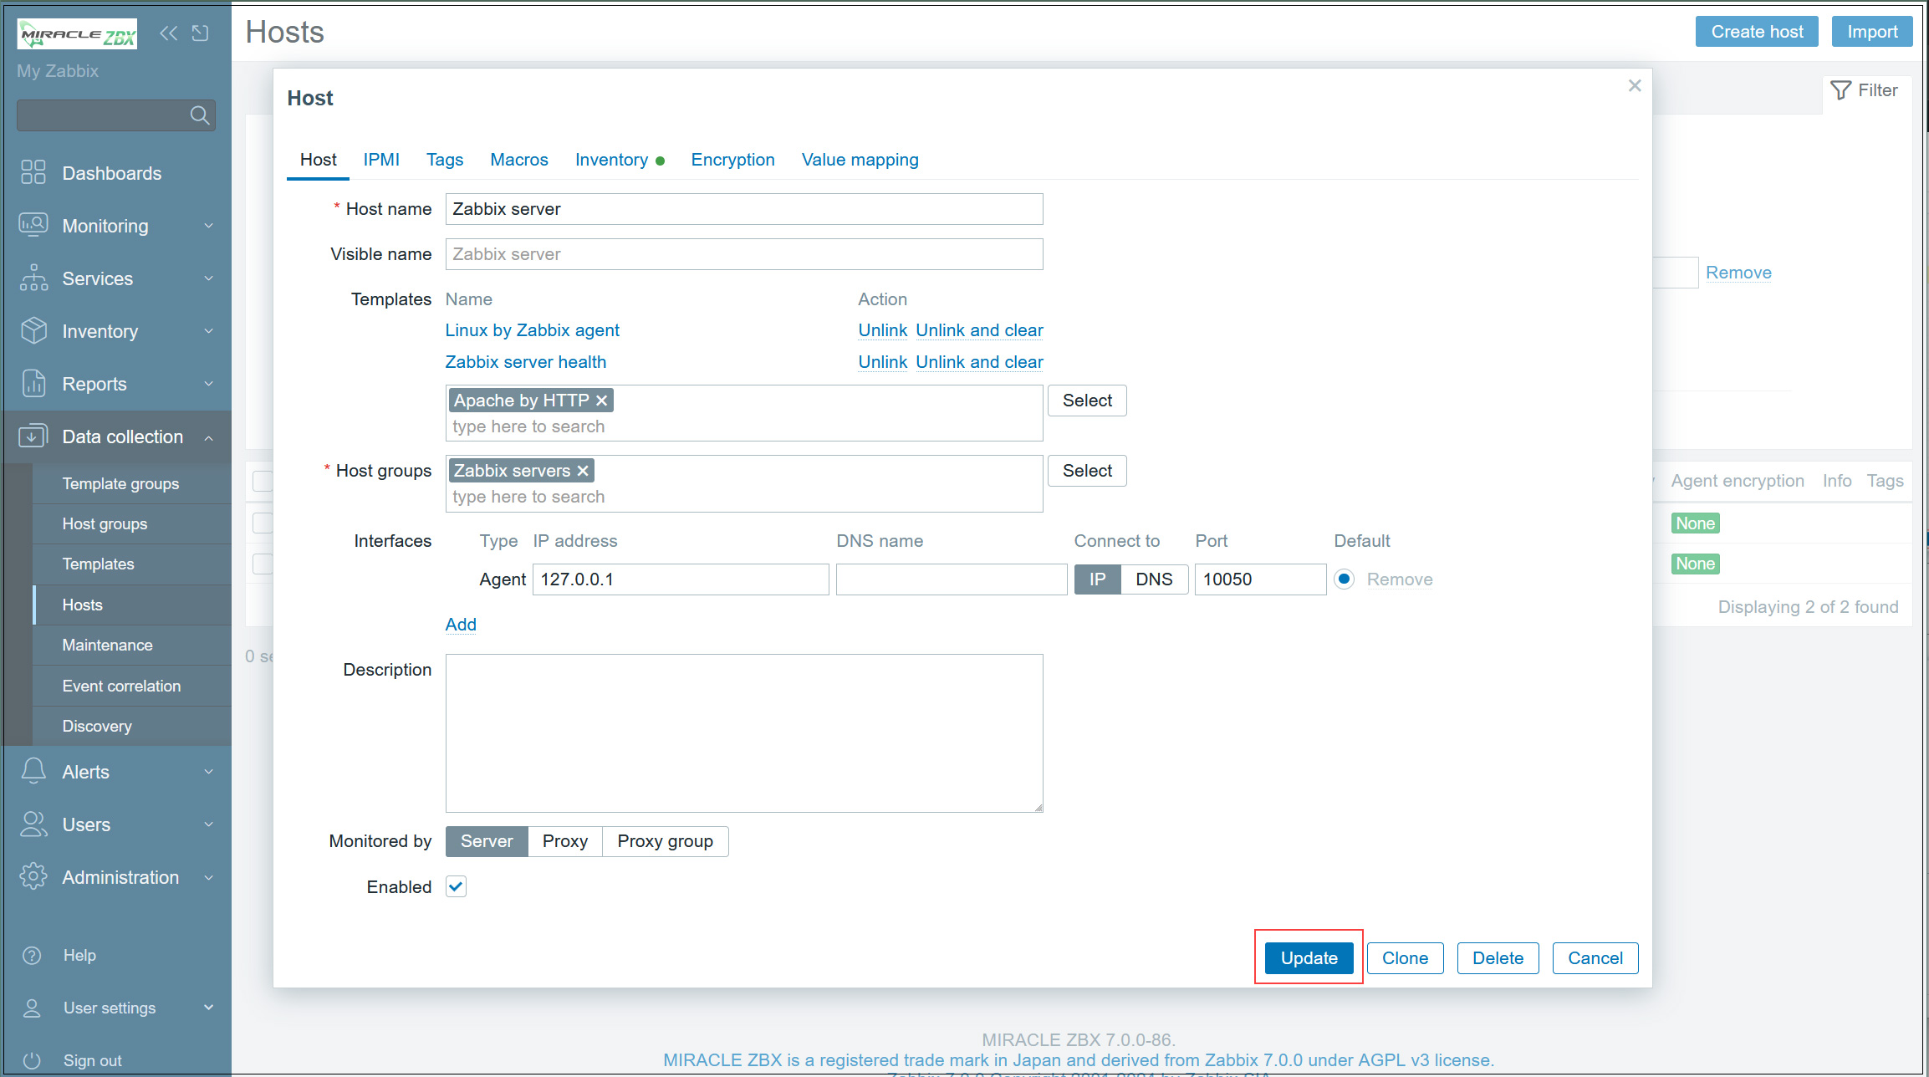
Task: Click the Administration gear icon
Action: point(33,876)
